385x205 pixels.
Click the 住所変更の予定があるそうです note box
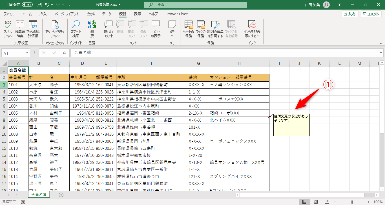click(291, 125)
